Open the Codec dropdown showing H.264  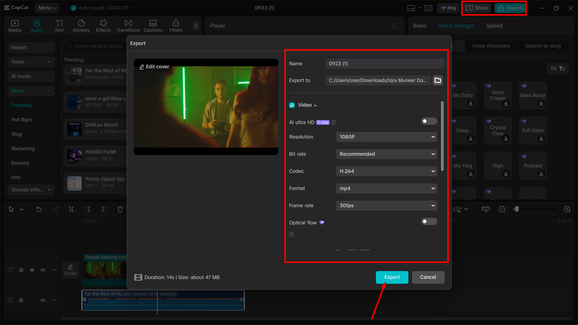coord(386,171)
